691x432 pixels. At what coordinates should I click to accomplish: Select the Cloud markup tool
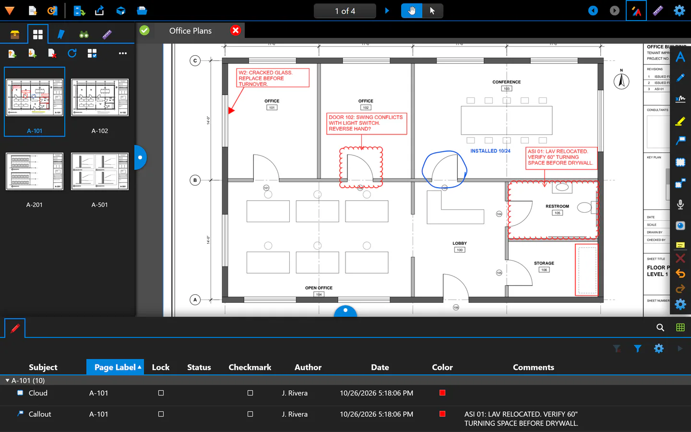[680, 162]
